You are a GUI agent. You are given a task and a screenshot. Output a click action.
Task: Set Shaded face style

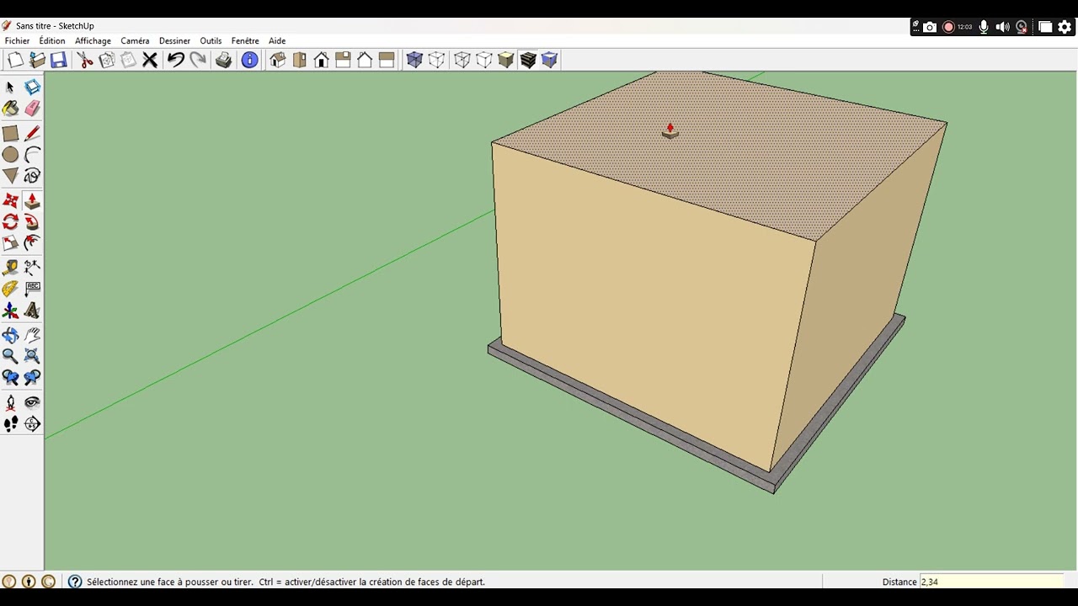[x=505, y=60]
